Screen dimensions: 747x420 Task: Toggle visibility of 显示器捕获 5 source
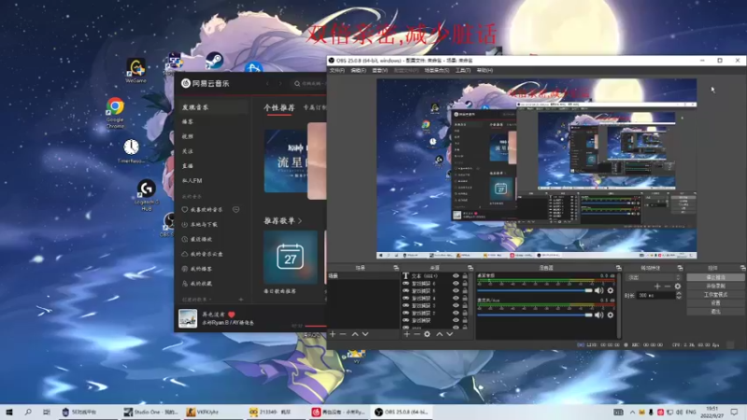pos(456,290)
